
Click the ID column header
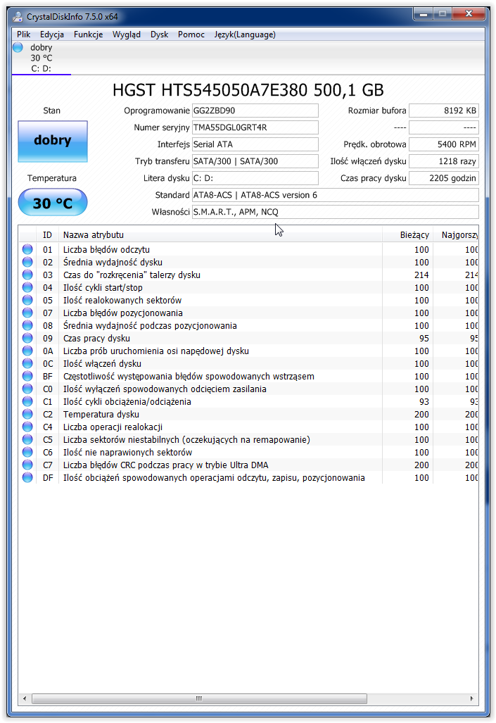click(47, 234)
